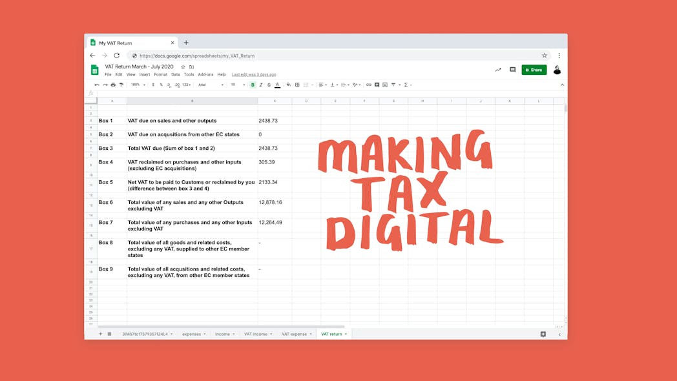The width and height of the screenshot is (677, 381).
Task: Open text rotation options
Action: (x=356, y=85)
